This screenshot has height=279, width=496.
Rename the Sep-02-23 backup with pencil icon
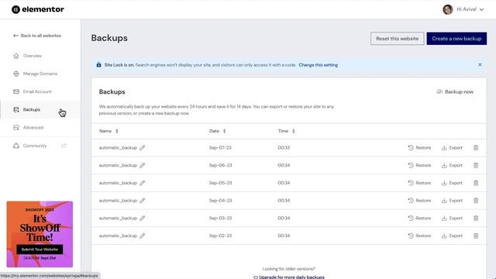[143, 236]
